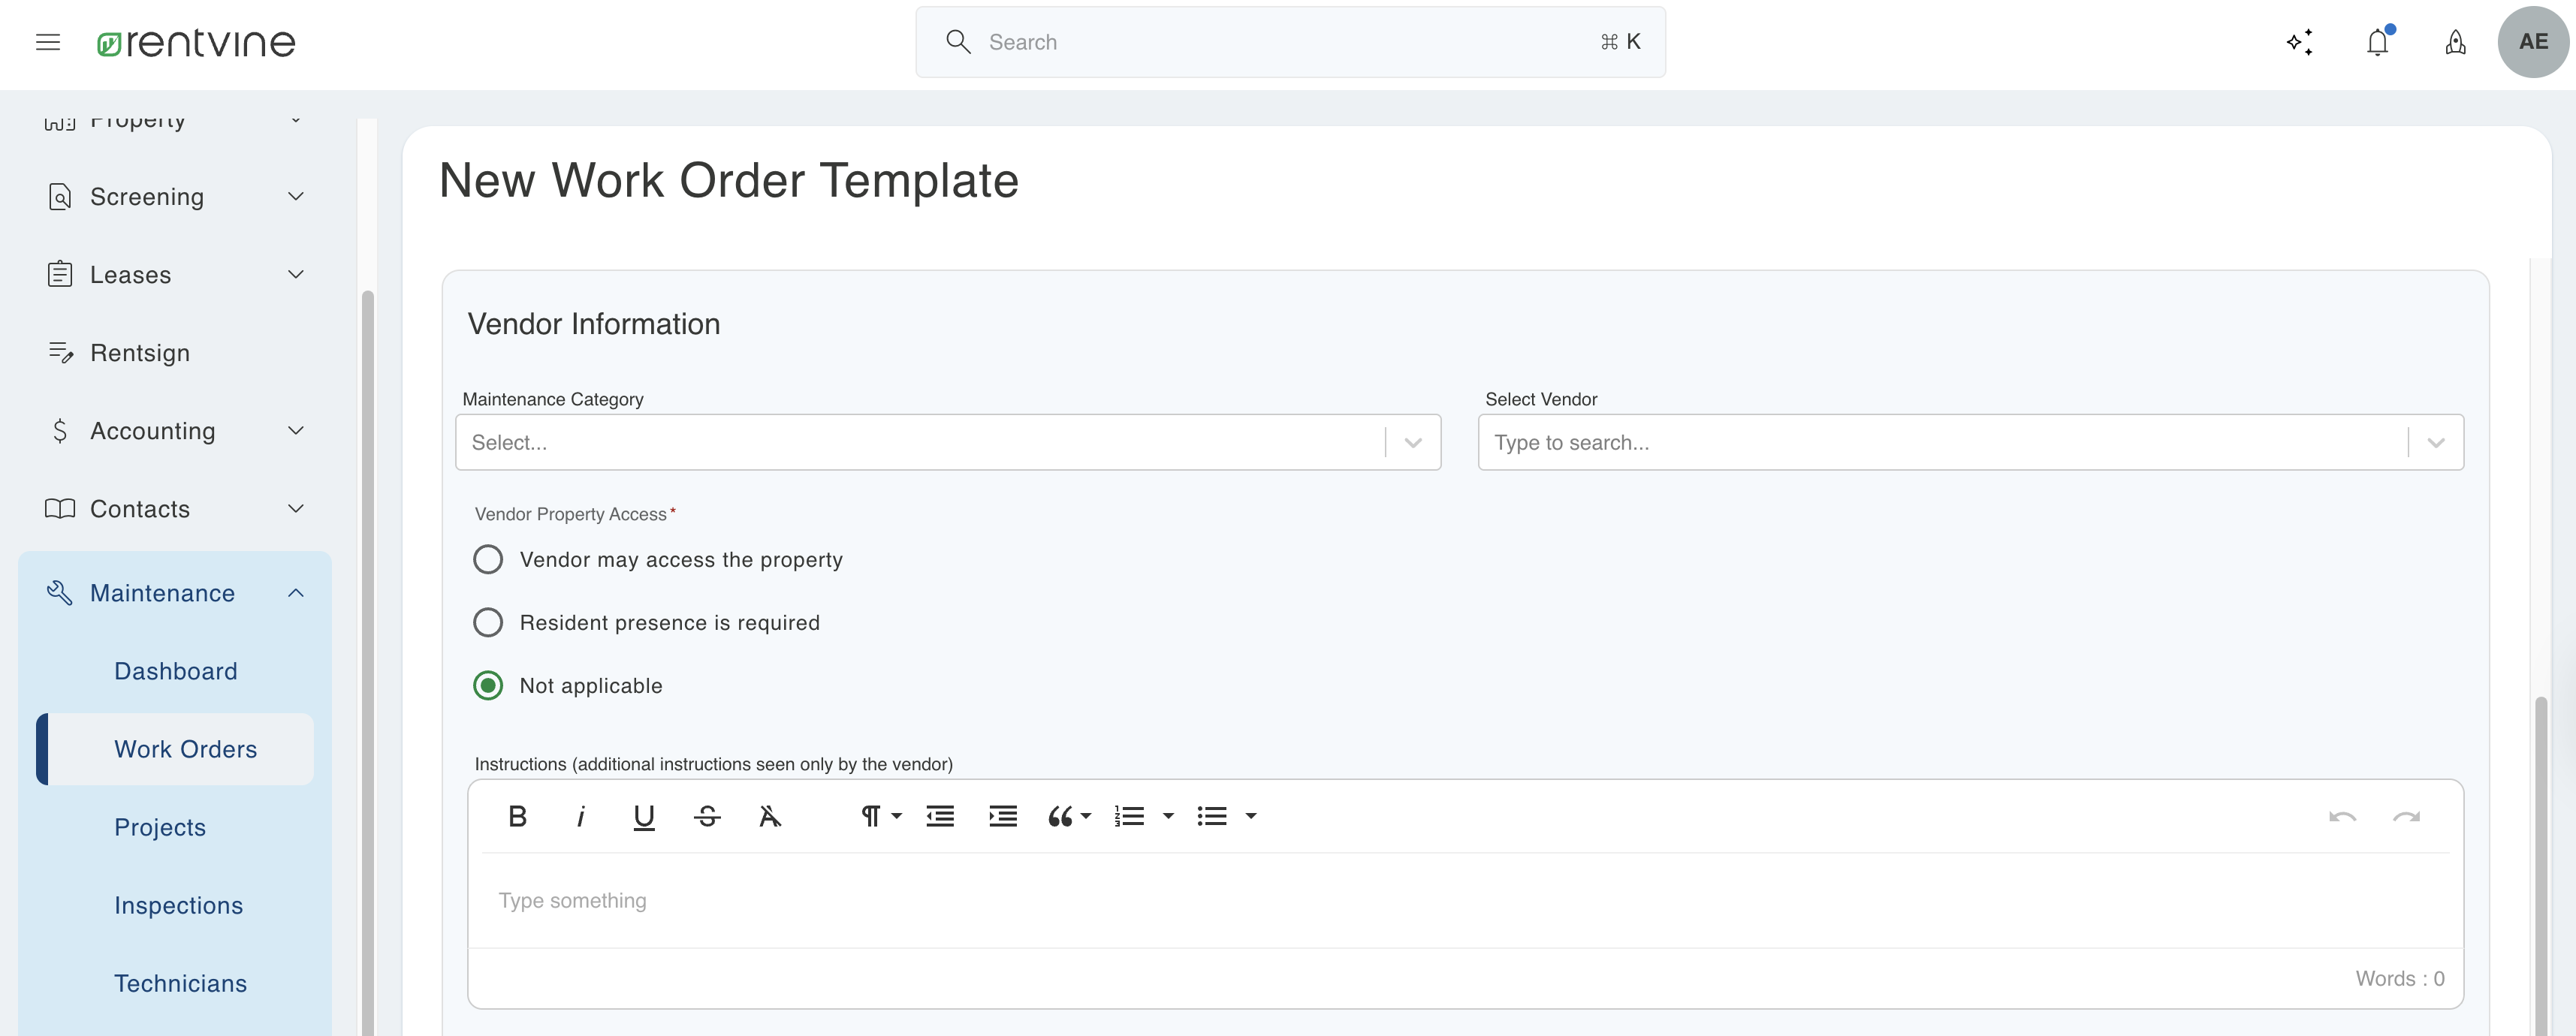
Task: Open the notifications bell
Action: pyautogui.click(x=2378, y=42)
